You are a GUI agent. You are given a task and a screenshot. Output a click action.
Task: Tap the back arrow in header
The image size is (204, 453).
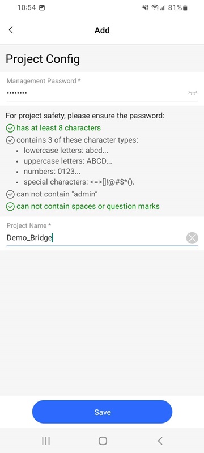(11, 30)
